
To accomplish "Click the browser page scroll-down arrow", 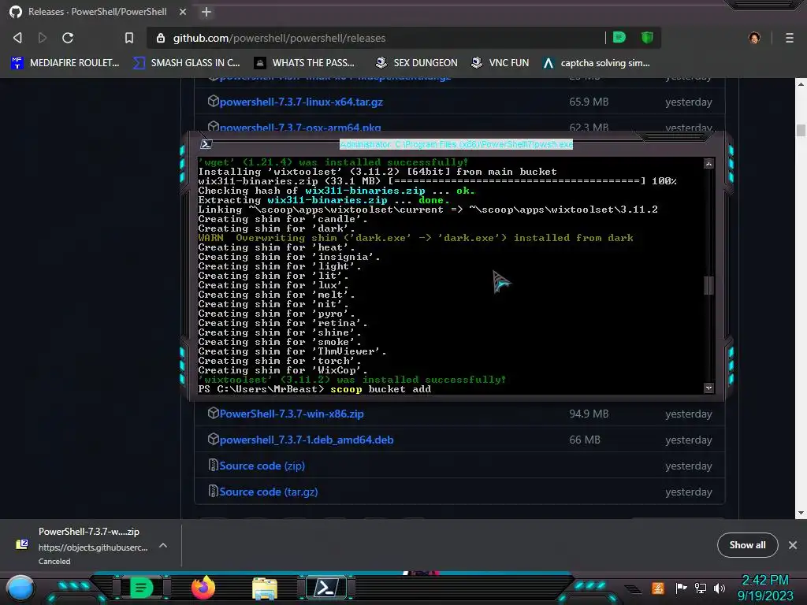I will (801, 513).
